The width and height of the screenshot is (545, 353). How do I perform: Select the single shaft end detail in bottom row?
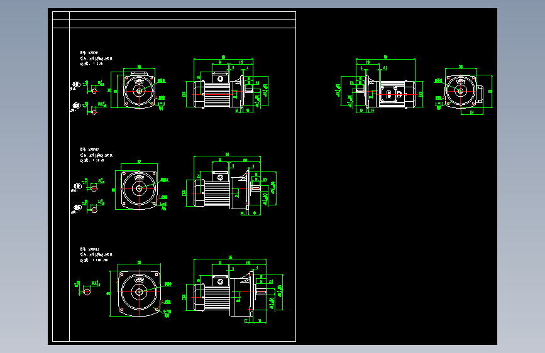(x=87, y=288)
